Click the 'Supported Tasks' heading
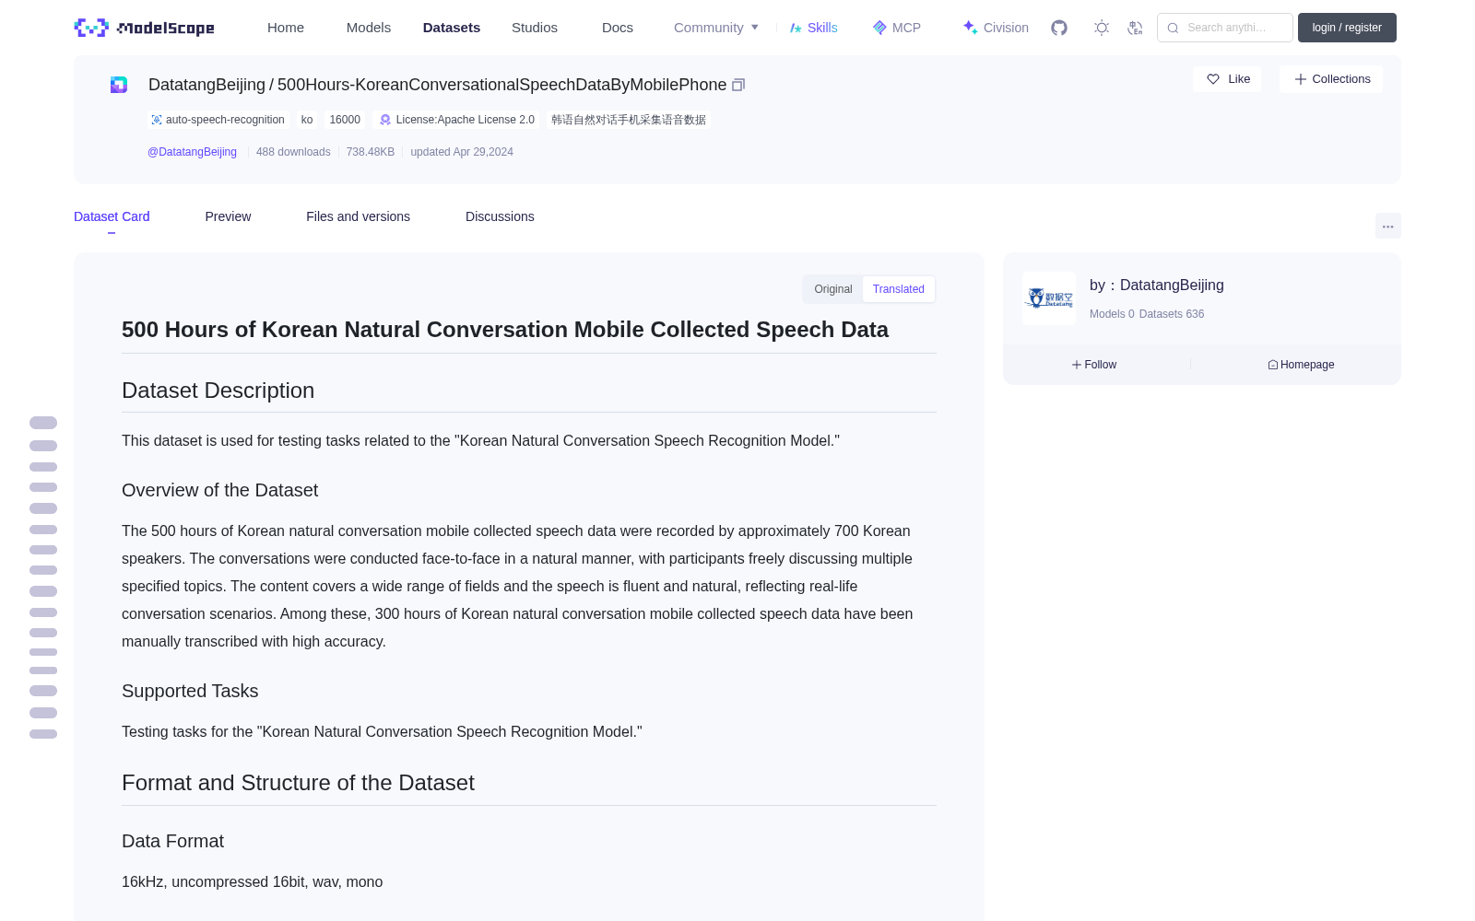The image size is (1475, 921). [190, 691]
